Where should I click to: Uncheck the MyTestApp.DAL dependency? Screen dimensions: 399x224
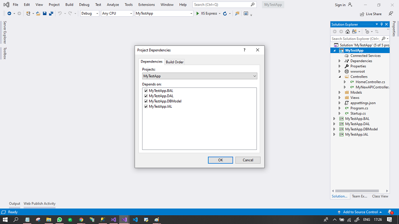(146, 96)
